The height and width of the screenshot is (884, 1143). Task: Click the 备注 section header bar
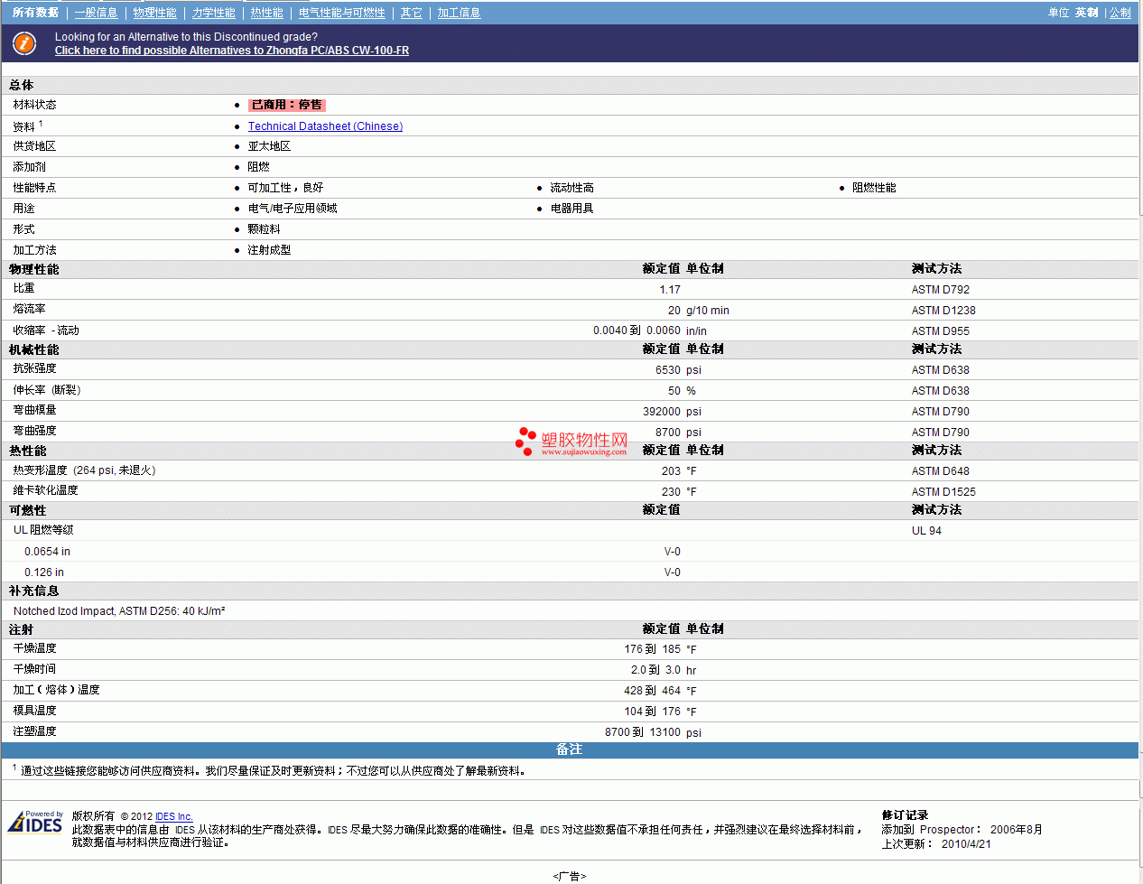pyautogui.click(x=570, y=750)
